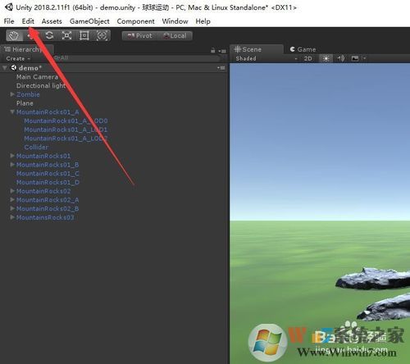Expand the MountainsRocks03 object

tap(12, 217)
